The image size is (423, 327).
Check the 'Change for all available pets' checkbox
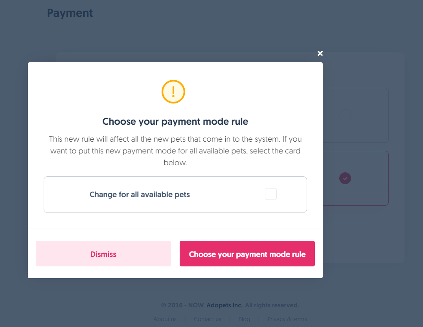271,194
